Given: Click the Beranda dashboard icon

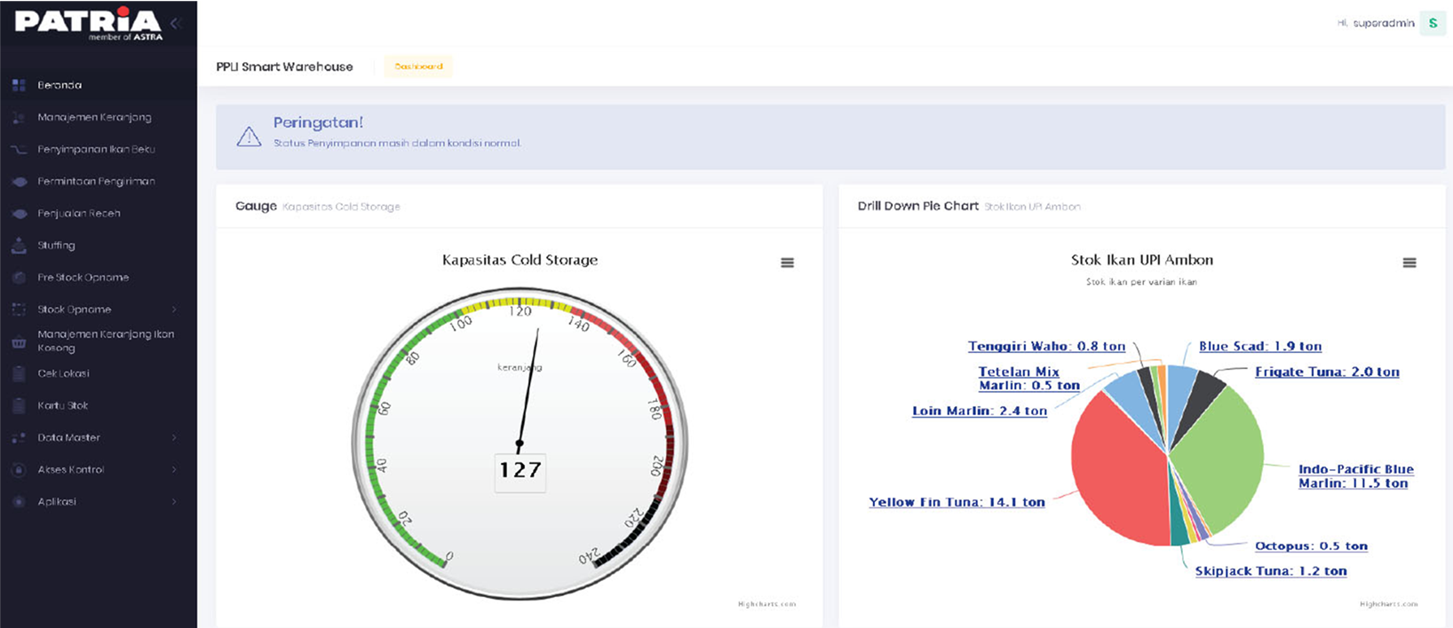Looking at the screenshot, I should [19, 85].
